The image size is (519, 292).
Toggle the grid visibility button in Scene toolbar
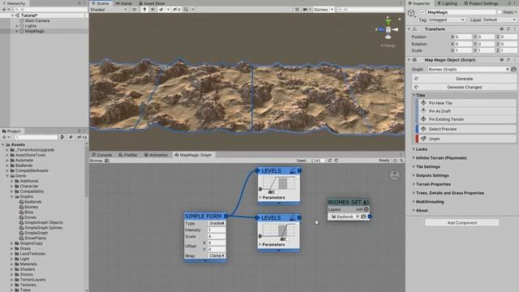pos(186,10)
